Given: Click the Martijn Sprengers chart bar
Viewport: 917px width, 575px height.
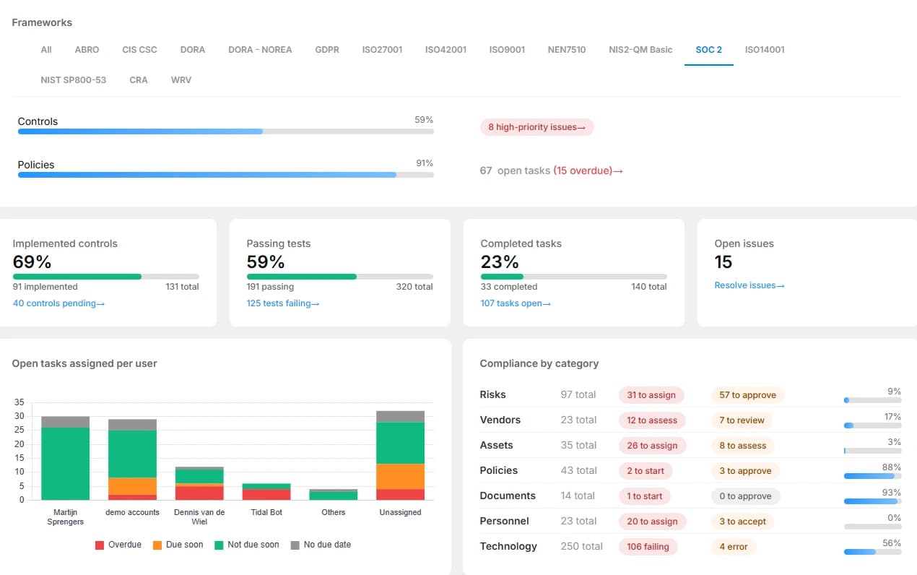Looking at the screenshot, I should (x=66, y=458).
